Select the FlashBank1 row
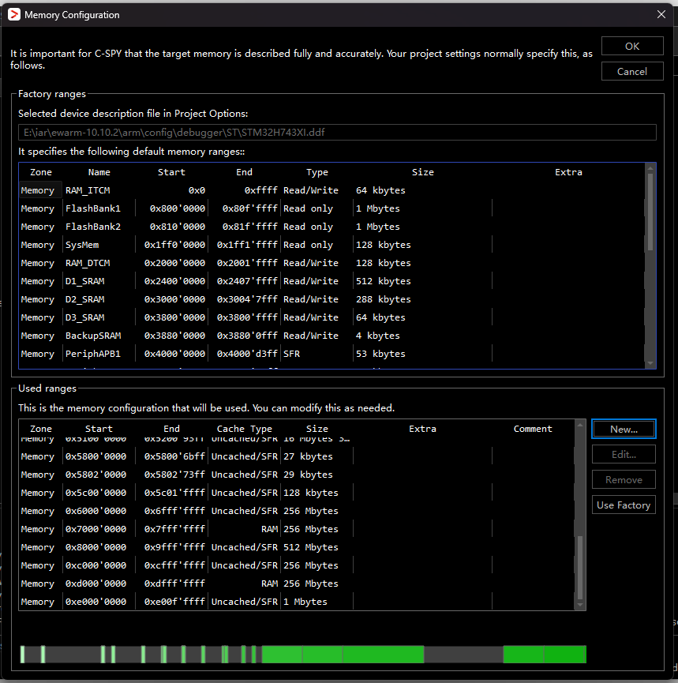The height and width of the screenshot is (683, 678). (332, 208)
